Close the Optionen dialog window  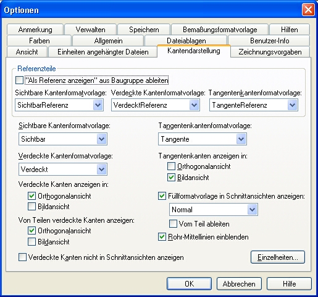308,10
